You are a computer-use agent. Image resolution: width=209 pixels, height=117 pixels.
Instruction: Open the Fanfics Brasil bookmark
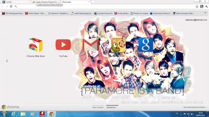35,13
